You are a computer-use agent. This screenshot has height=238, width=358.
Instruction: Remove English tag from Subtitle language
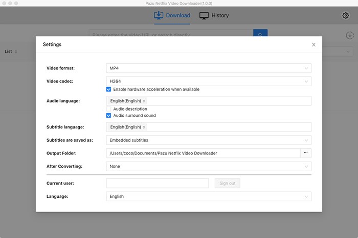[144, 127]
